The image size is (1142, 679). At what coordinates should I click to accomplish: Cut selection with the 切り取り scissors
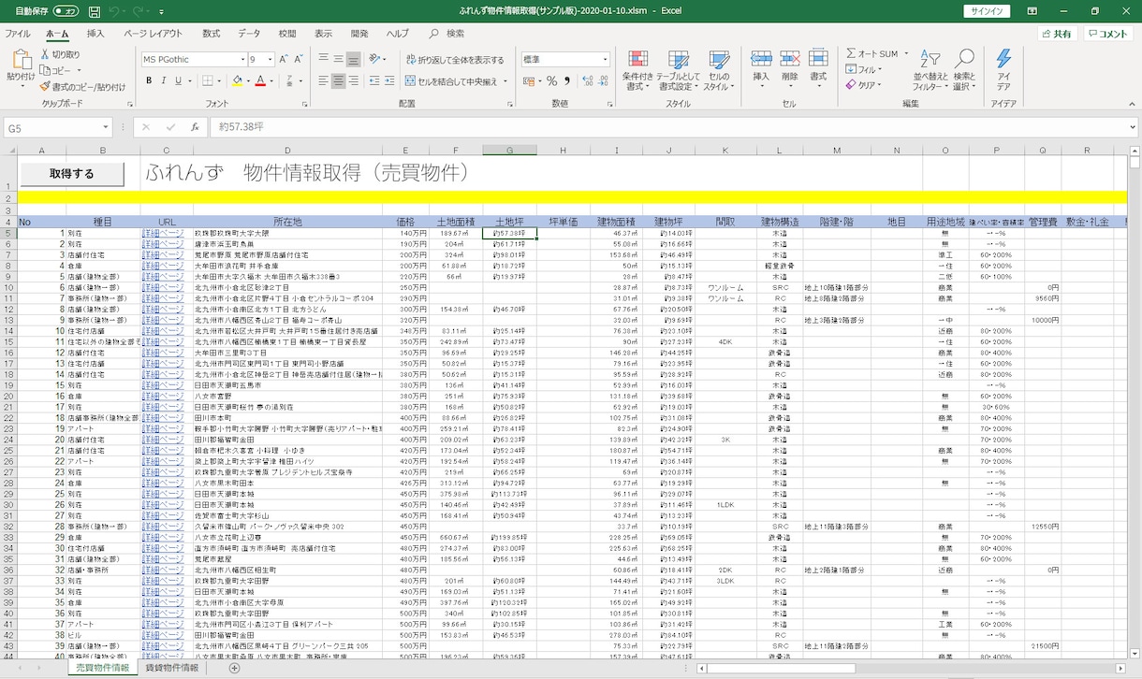coord(60,54)
